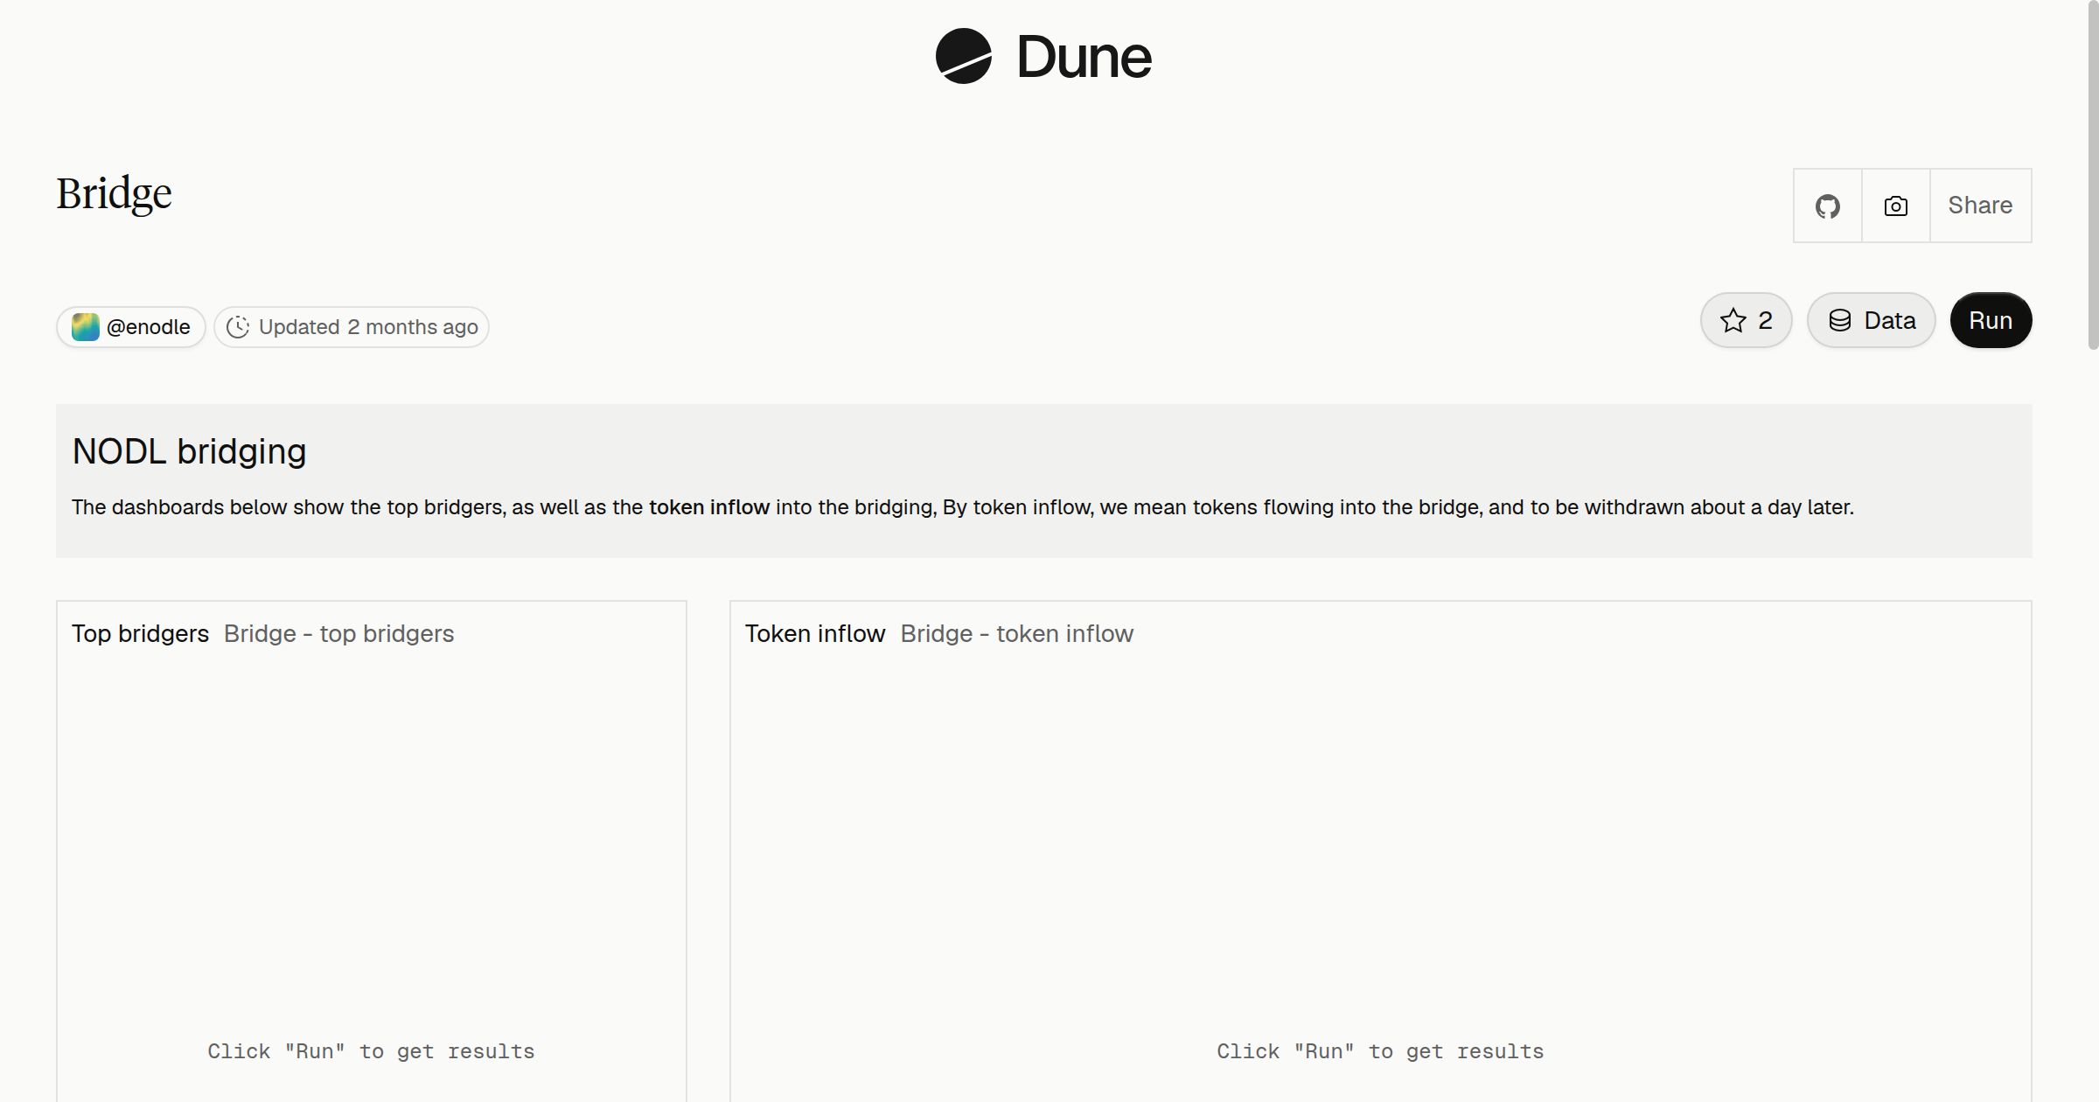Click the camera screenshot icon
Screen dimensions: 2099x1102
[1895, 206]
